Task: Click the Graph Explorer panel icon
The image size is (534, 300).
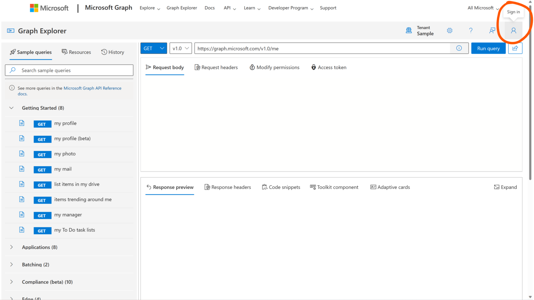Action: click(x=10, y=31)
